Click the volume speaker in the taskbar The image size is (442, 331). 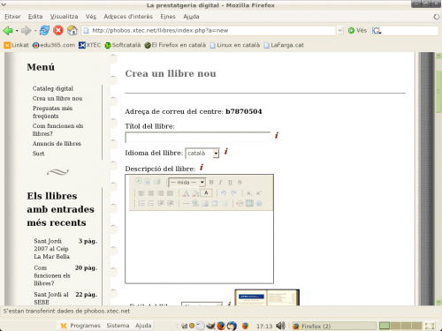point(281,326)
